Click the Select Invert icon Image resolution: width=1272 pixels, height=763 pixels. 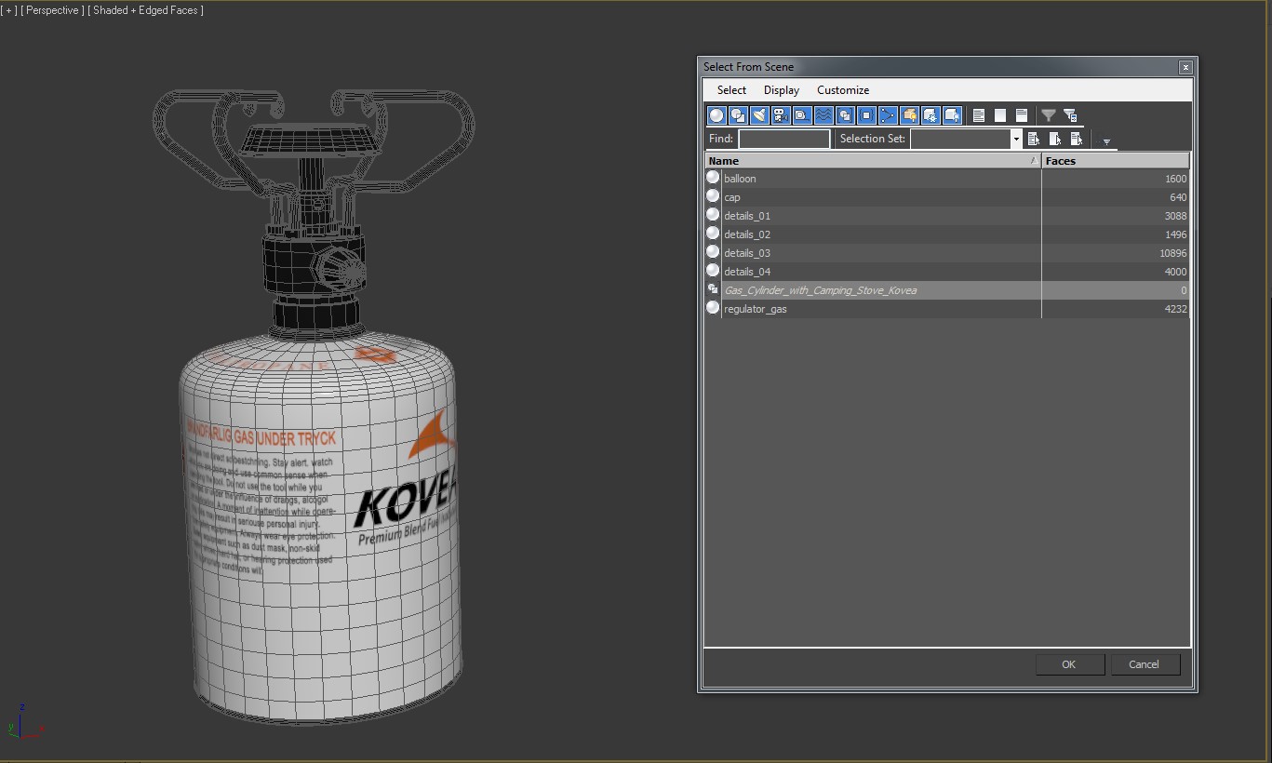(1021, 115)
